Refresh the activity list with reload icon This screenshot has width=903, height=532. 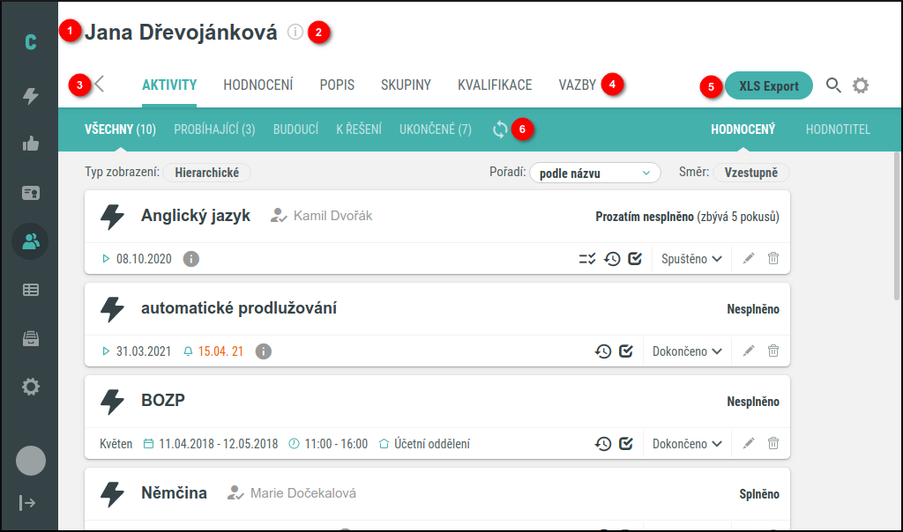point(500,129)
